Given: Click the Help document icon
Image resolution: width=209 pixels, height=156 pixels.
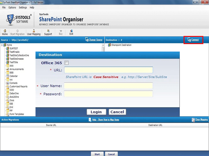Looking at the screenshot, I should click(90, 120).
